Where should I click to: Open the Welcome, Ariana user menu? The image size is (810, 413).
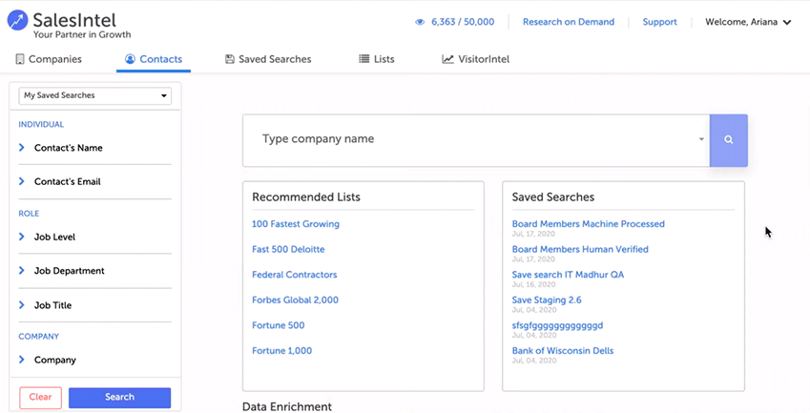pyautogui.click(x=748, y=22)
